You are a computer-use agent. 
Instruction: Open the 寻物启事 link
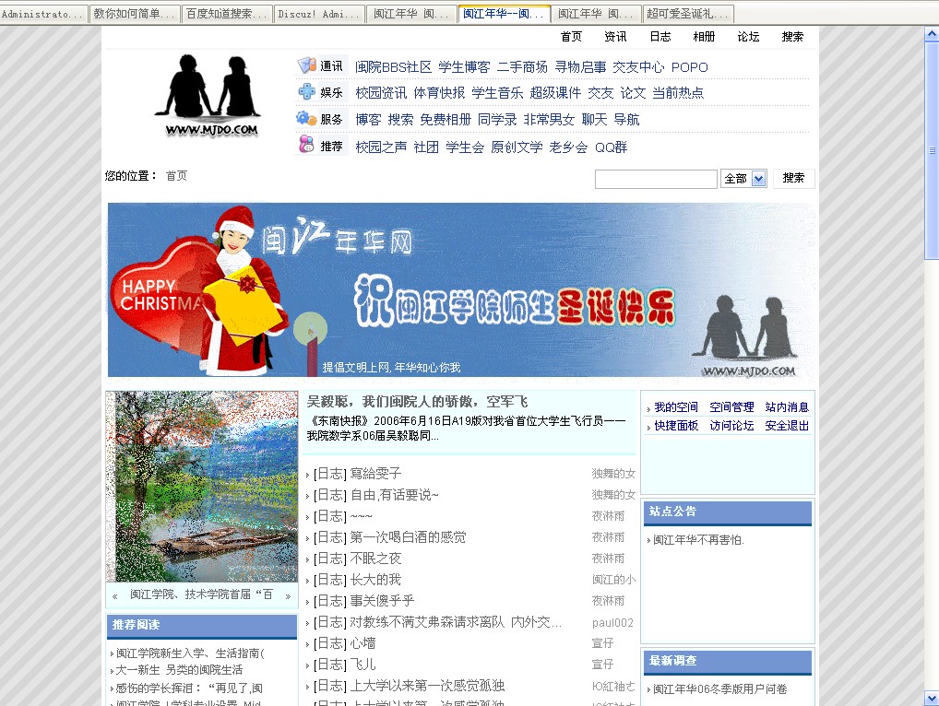pos(580,67)
